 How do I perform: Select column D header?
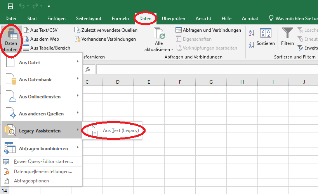tap(118, 82)
